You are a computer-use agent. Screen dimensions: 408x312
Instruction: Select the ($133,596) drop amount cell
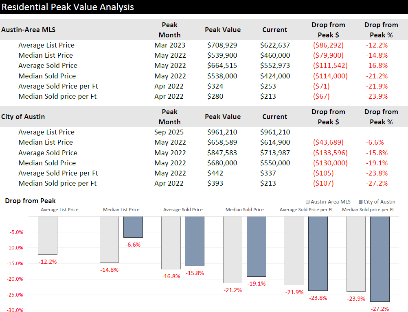coord(330,153)
